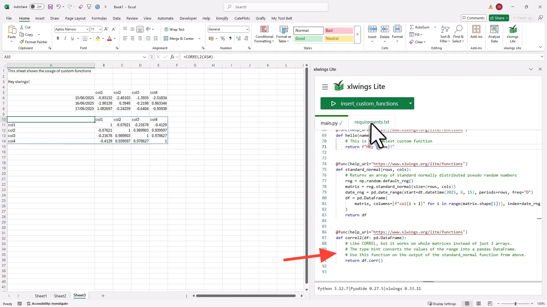The width and height of the screenshot is (547, 307).
Task: Open the insert_custom_functions dropdown arrow
Action: 410,103
